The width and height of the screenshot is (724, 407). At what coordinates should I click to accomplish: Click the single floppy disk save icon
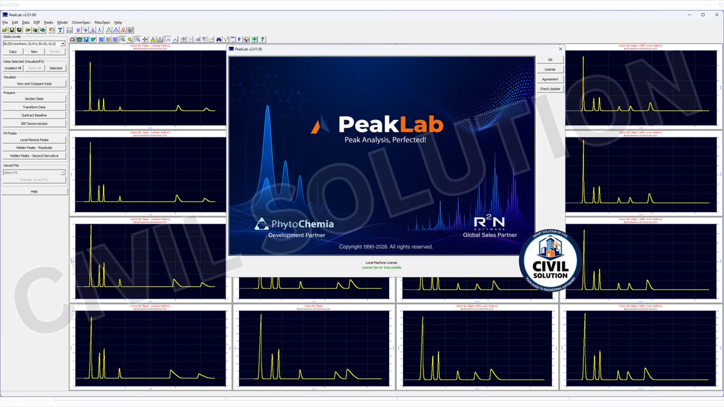(x=12, y=30)
